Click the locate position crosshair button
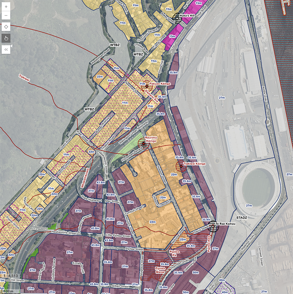Image resolution: width=293 pixels, height=294 pixels. [x=6, y=27]
